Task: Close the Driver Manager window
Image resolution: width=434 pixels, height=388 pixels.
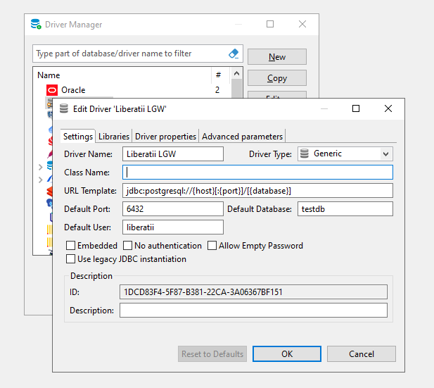Action: (302, 24)
